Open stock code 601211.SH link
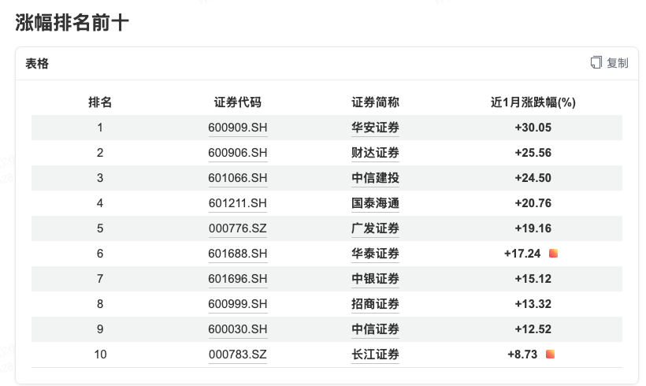This screenshot has width=646, height=386. tap(238, 203)
